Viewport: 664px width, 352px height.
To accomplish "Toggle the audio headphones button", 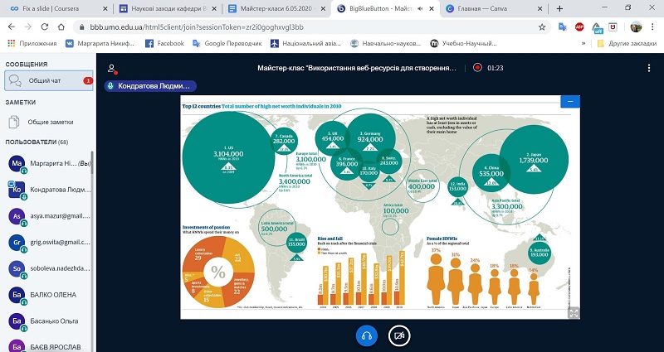I will pos(367,335).
